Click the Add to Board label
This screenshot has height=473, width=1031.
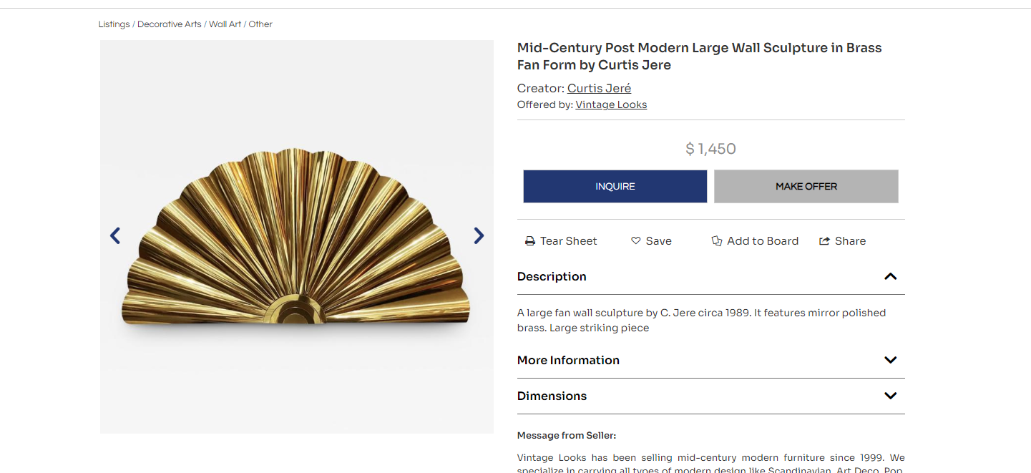coord(763,241)
